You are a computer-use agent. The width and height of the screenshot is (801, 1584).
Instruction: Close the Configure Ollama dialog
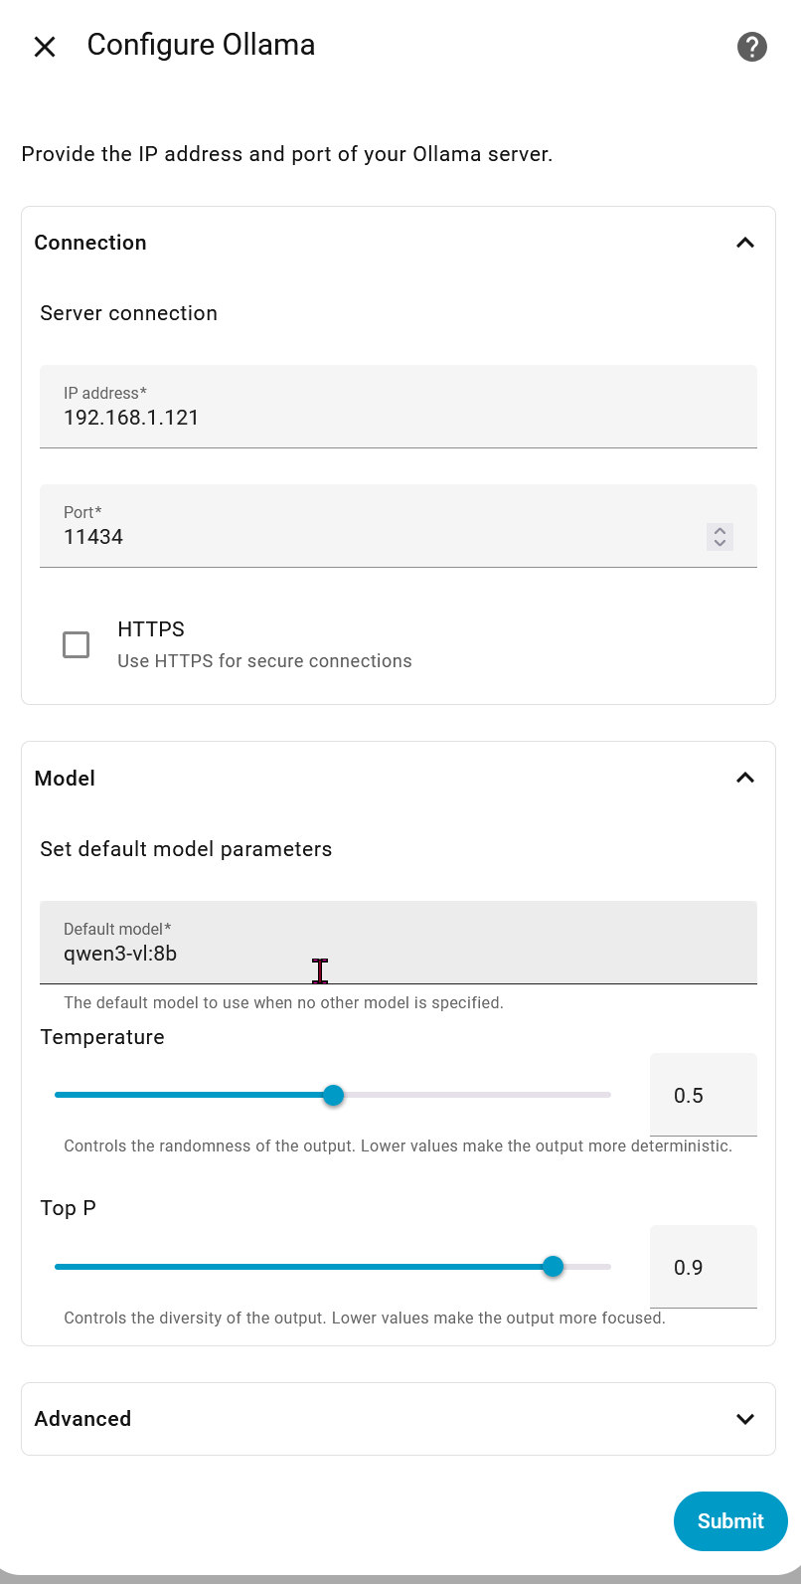point(45,47)
